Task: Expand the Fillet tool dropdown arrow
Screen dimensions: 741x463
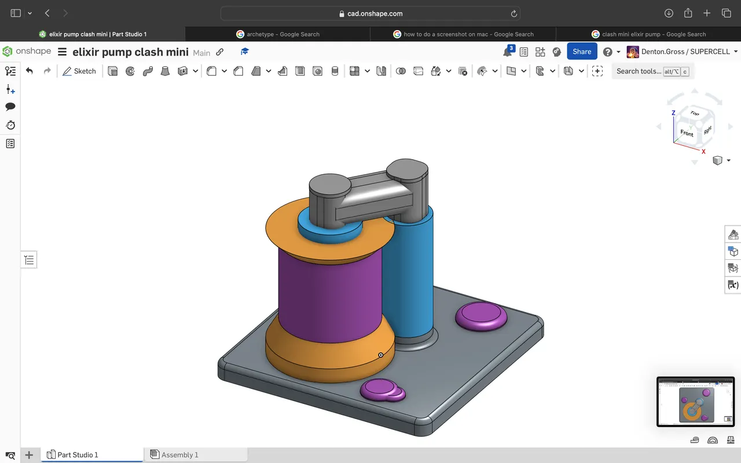Action: (x=224, y=71)
